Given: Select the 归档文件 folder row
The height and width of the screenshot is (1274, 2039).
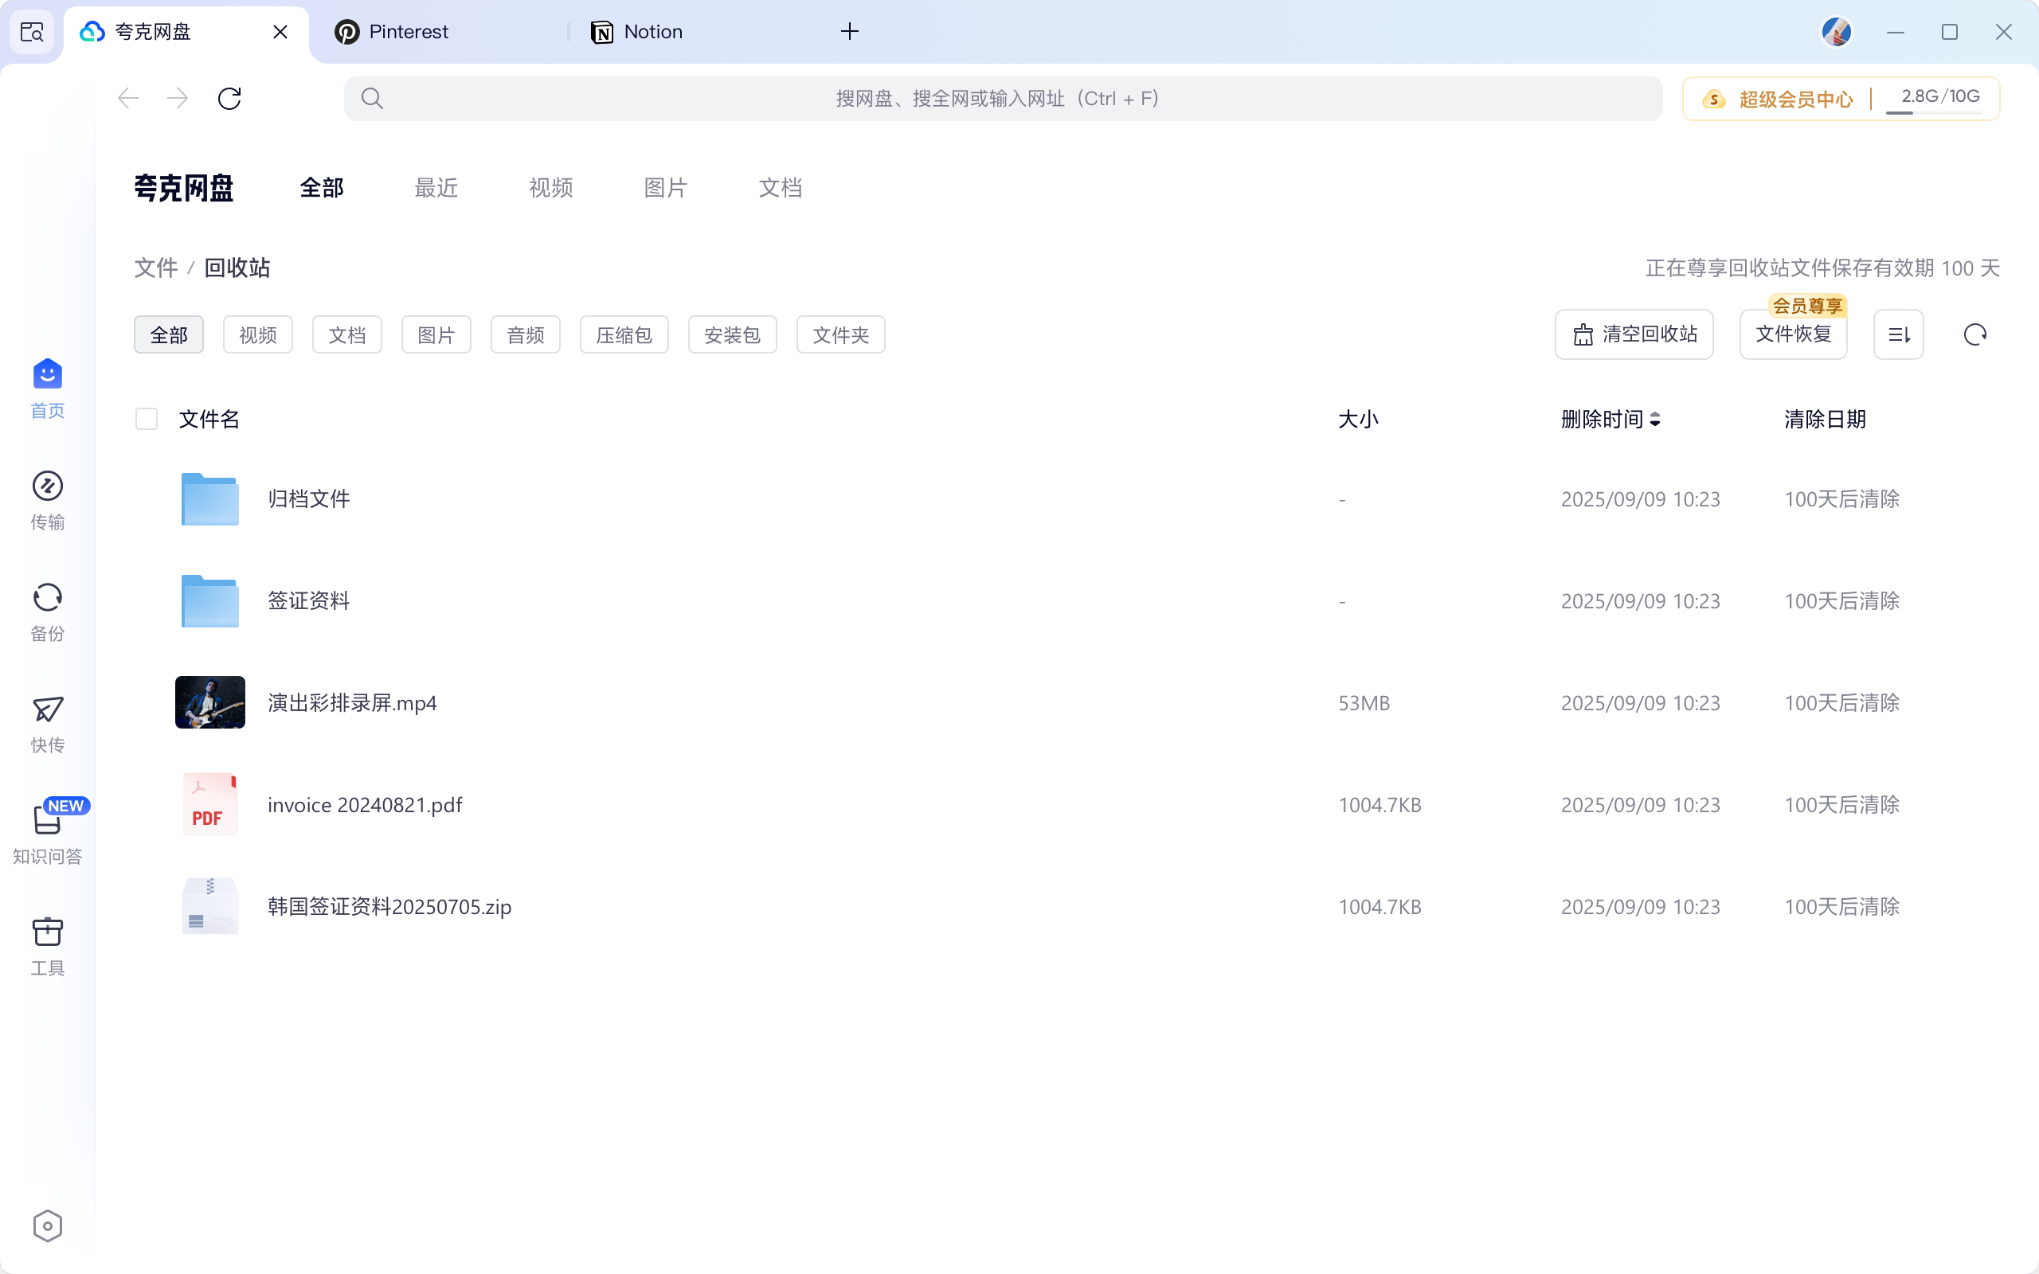Looking at the screenshot, I should [x=1066, y=498].
